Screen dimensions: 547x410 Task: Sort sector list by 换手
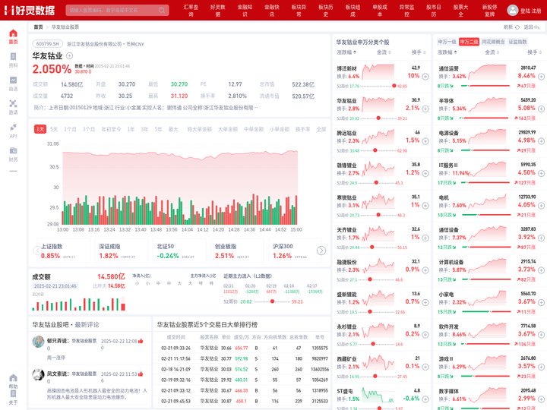534,52
